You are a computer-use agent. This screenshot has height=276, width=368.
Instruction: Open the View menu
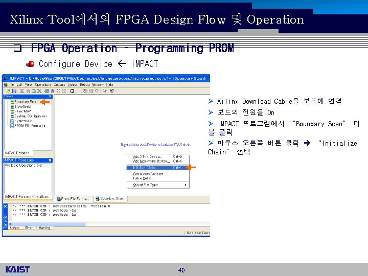29,84
